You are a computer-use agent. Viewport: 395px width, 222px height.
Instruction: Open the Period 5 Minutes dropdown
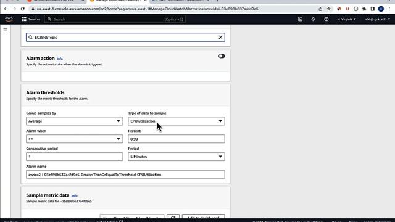coord(177,157)
